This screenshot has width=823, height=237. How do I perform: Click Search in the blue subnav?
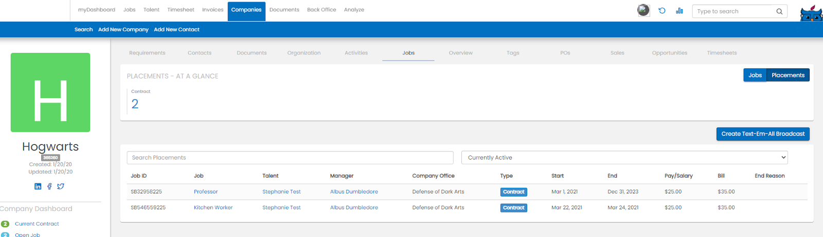83,29
